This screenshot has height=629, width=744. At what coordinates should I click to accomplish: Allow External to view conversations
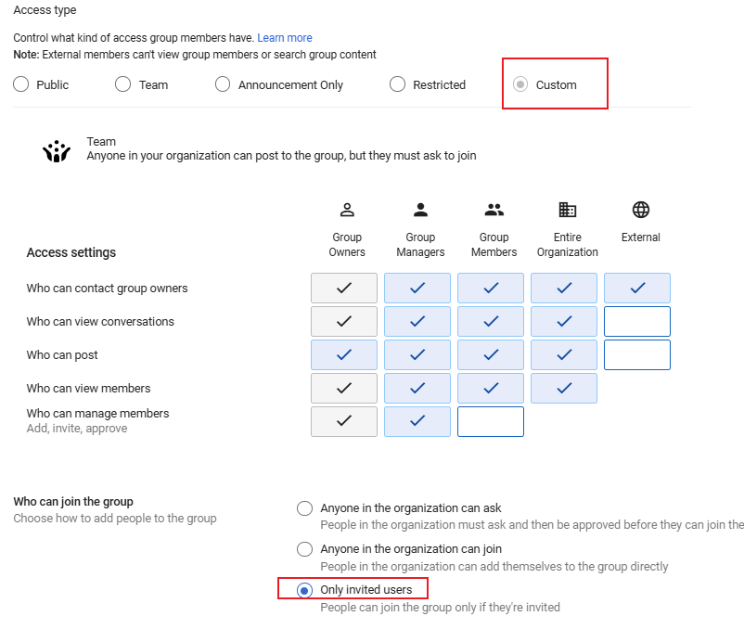coord(637,322)
